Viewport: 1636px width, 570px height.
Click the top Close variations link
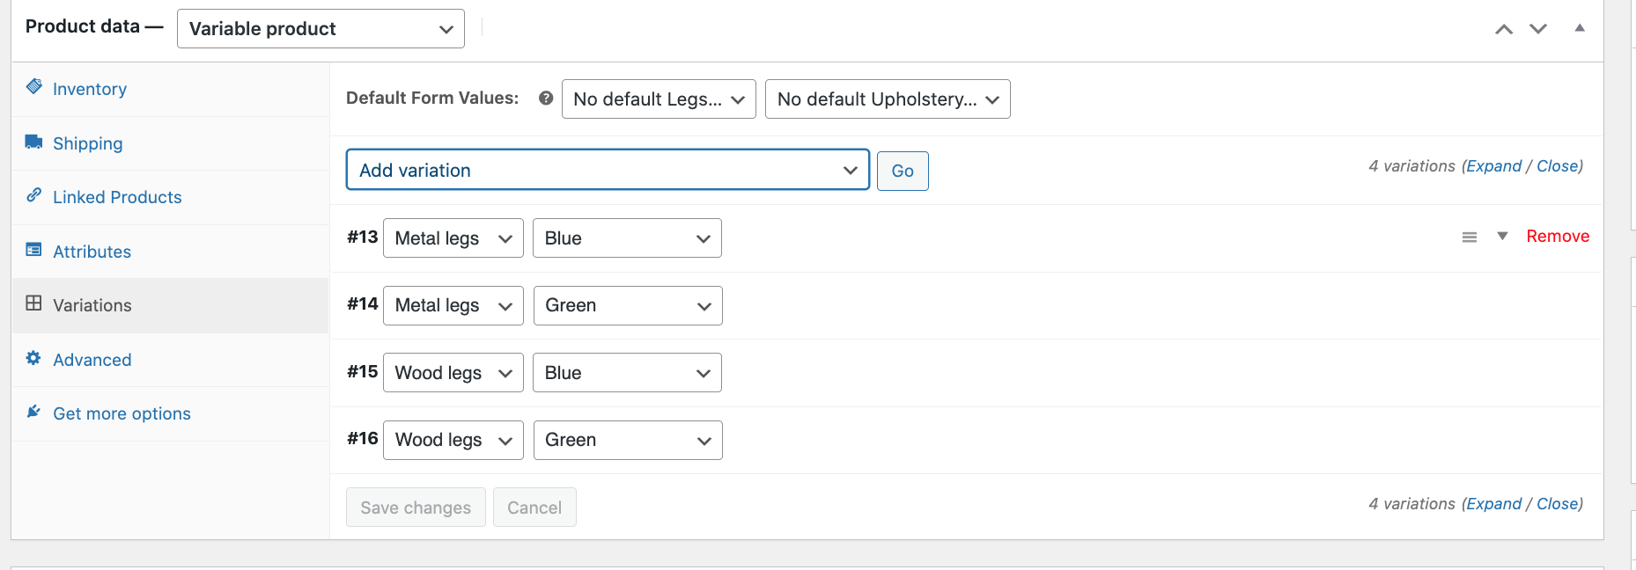[x=1558, y=166]
